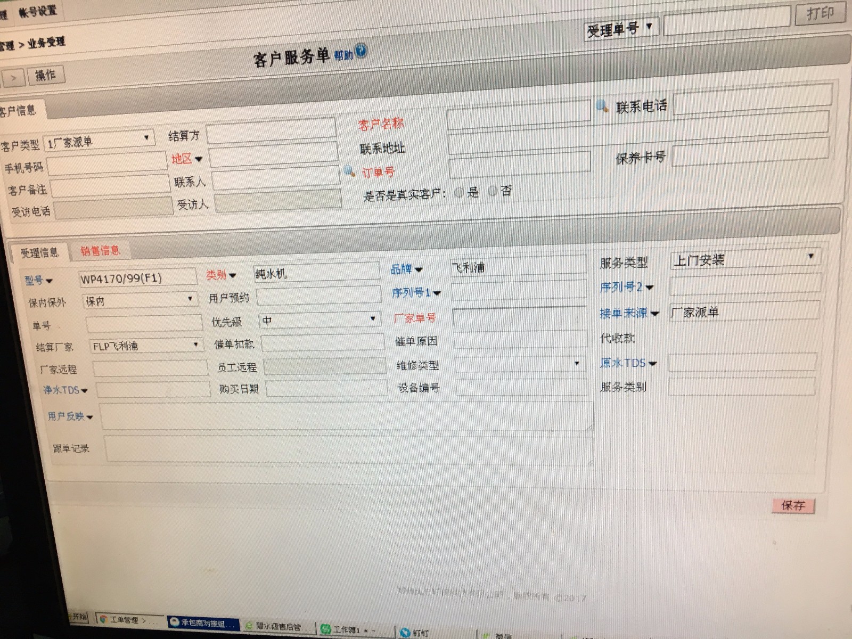
Task: Click the magnifier icon beside 订单号
Action: click(x=349, y=171)
